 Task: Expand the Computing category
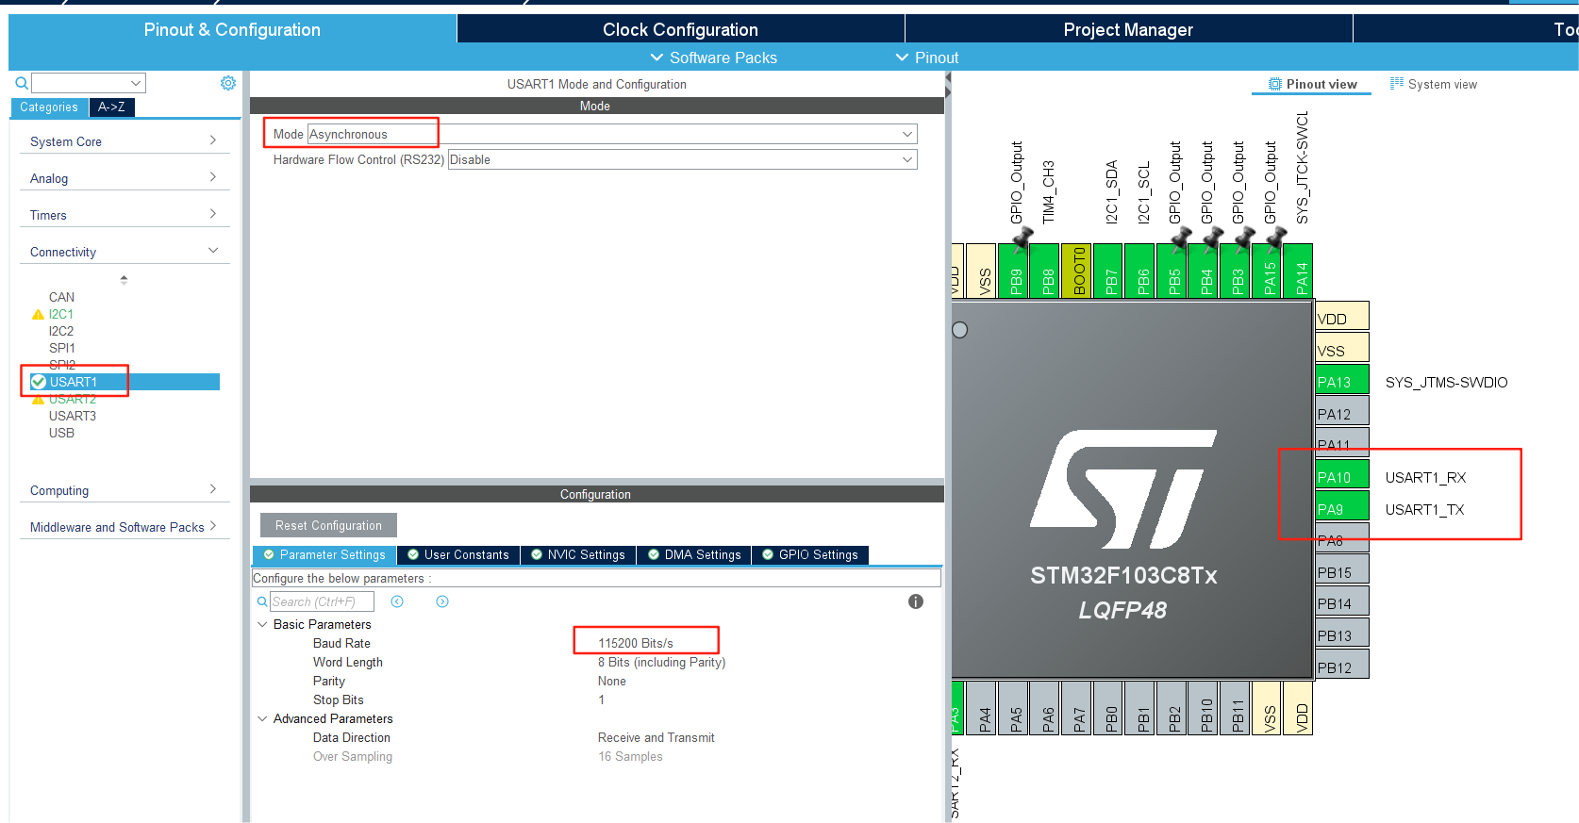click(124, 490)
